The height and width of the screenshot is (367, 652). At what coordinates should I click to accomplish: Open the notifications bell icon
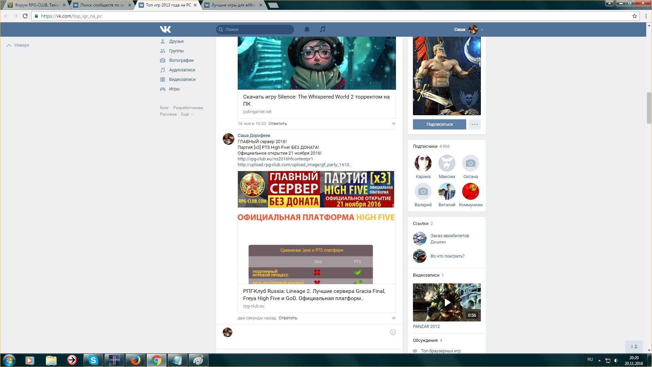(x=307, y=29)
